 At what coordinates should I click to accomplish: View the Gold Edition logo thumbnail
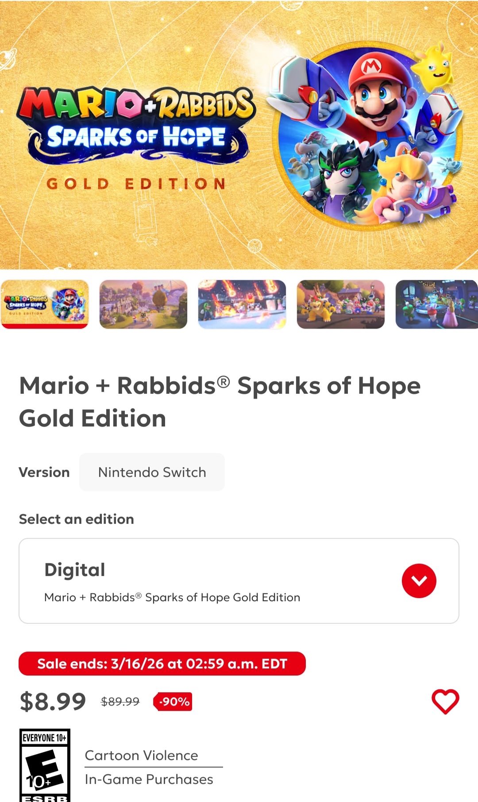pos(45,304)
